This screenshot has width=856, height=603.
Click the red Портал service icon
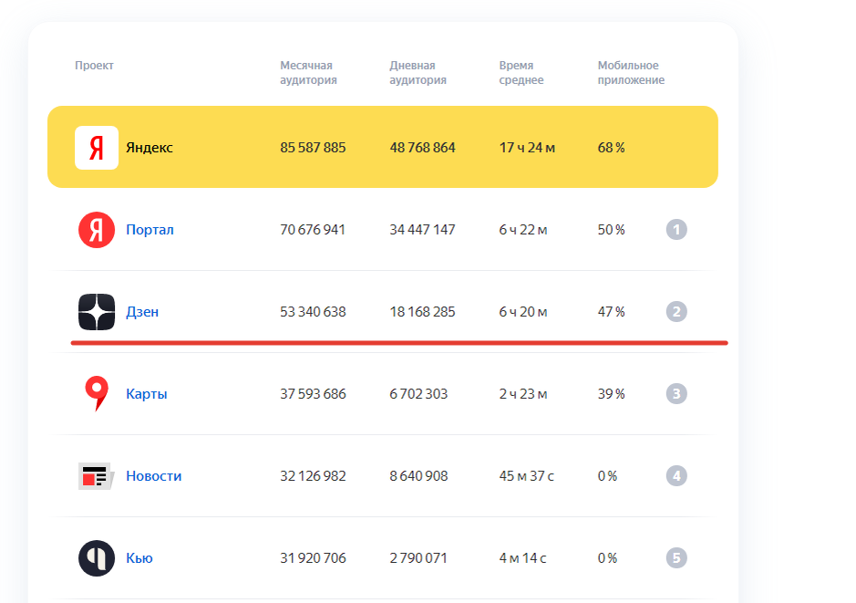(x=97, y=230)
